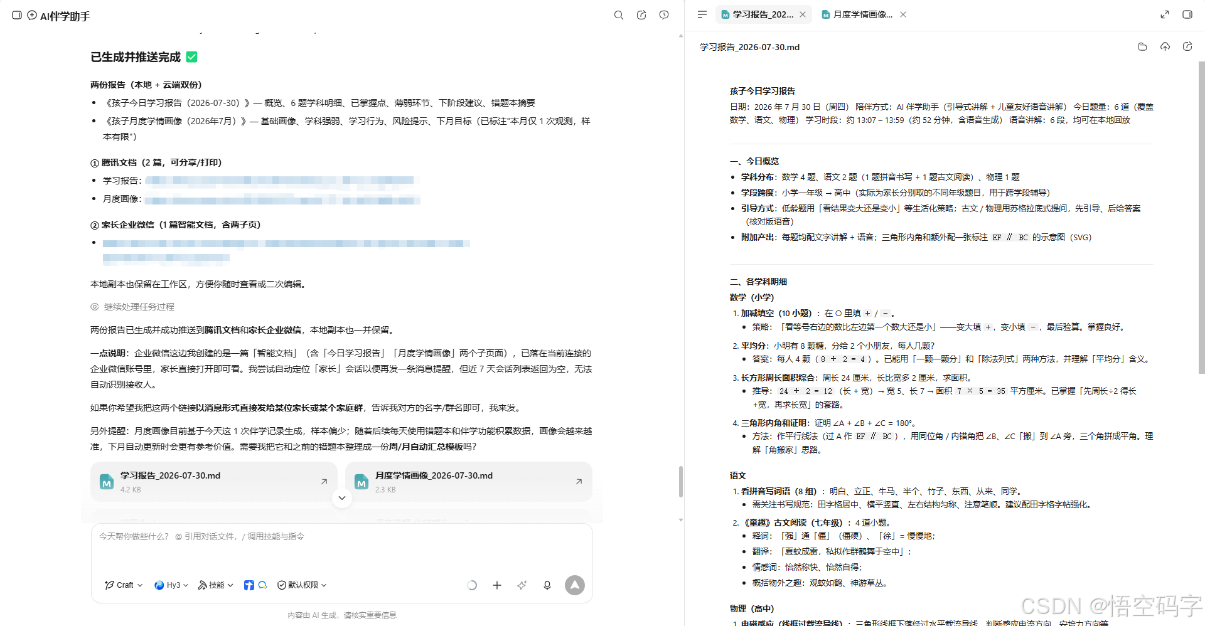
Task: Start voice input with microphone
Action: click(x=547, y=585)
